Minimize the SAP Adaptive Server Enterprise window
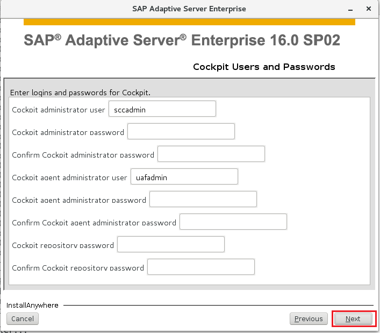Image resolution: width=380 pixels, height=333 pixels. pos(350,9)
